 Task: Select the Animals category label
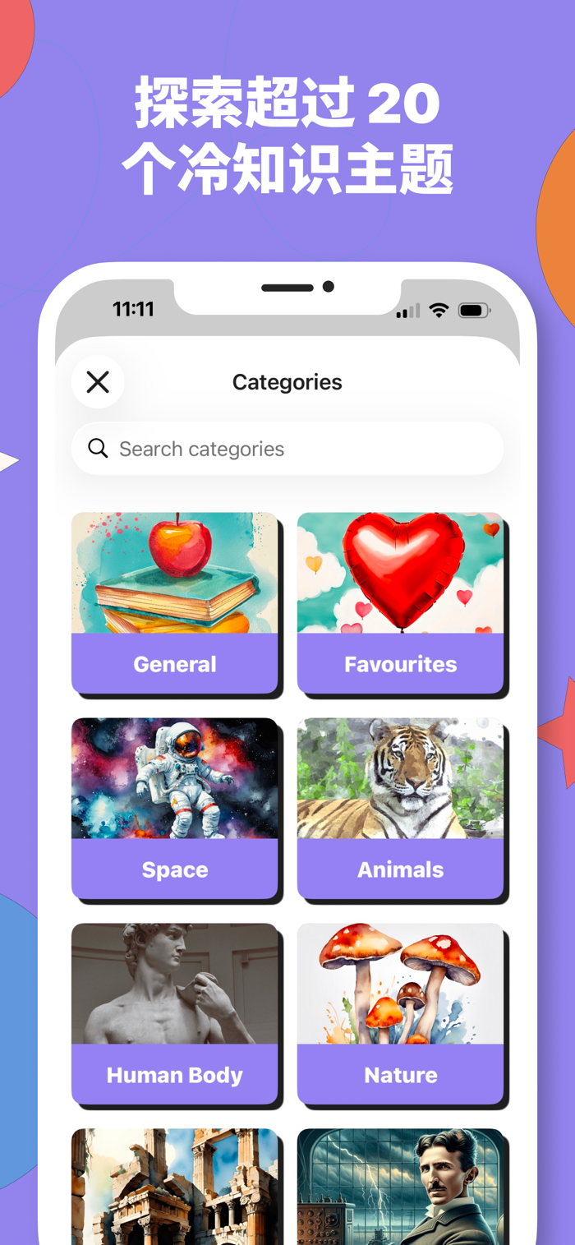coord(400,869)
